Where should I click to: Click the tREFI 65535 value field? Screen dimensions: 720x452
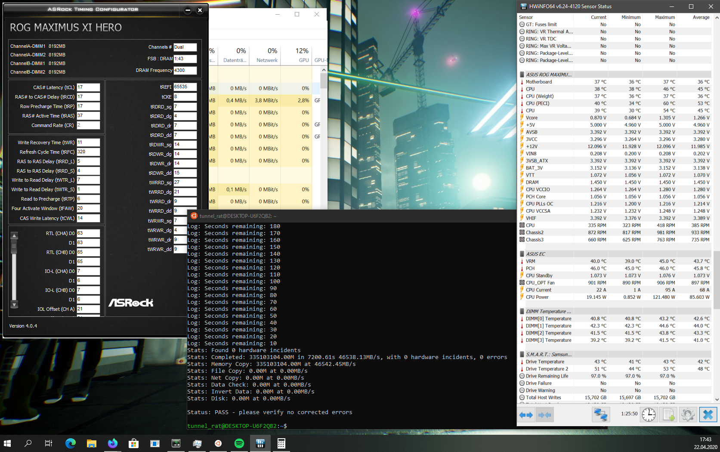(x=185, y=87)
